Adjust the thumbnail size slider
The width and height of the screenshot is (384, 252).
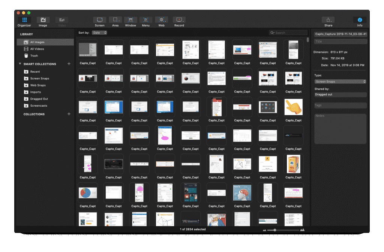275,230
